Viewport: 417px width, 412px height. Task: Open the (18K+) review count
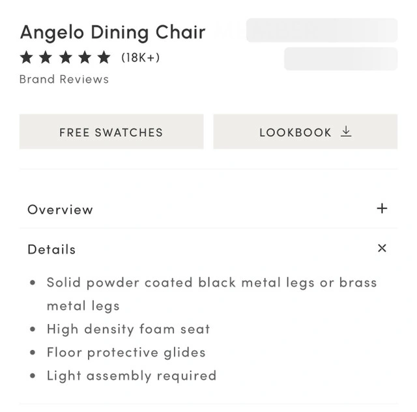click(x=140, y=57)
